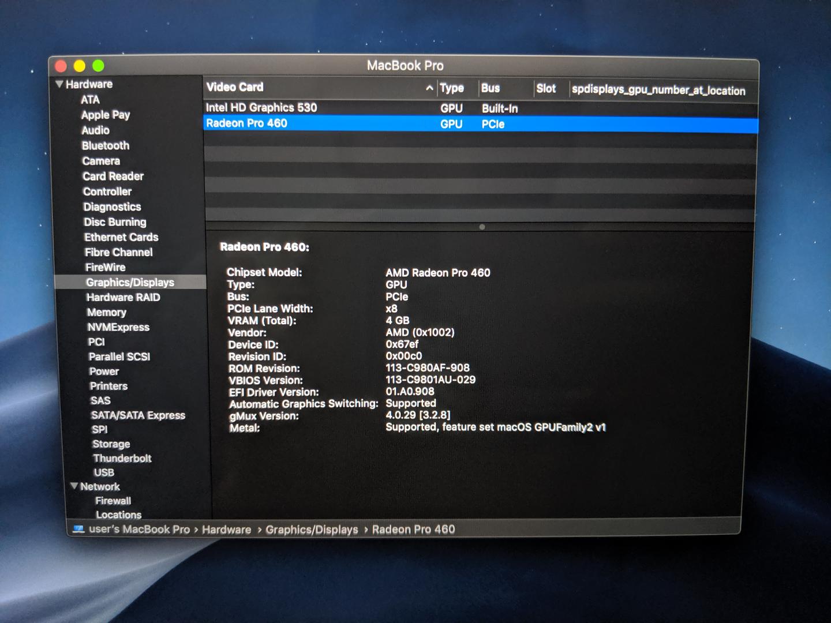
Task: Select Thunderbolt in the sidebar
Action: coord(122,458)
